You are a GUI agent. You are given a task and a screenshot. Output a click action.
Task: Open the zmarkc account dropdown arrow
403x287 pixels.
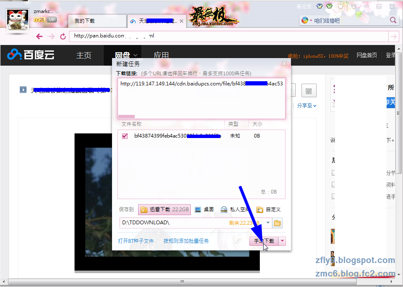(57, 12)
